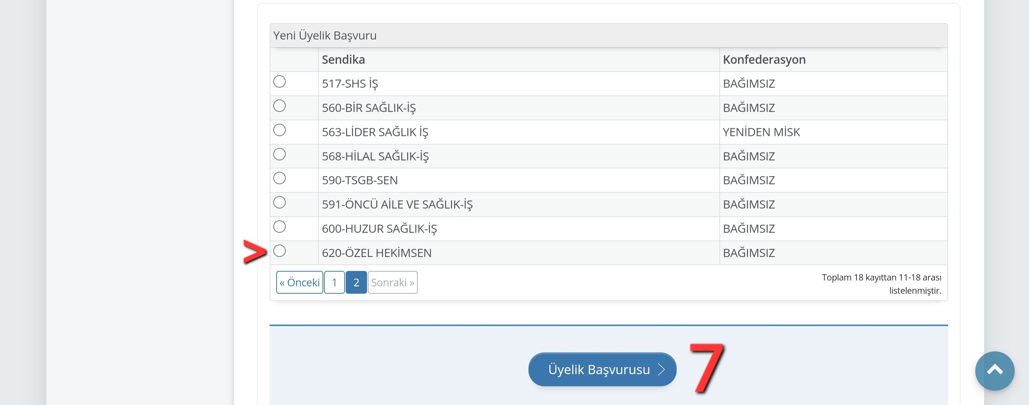Click the 590-TSGB-SEN union name
1029x405 pixels.
click(x=360, y=180)
